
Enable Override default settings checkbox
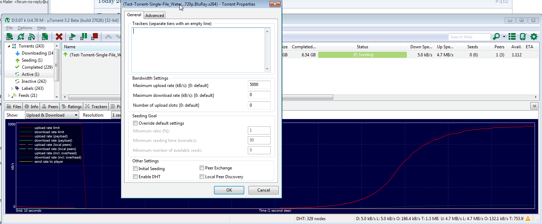pos(135,123)
